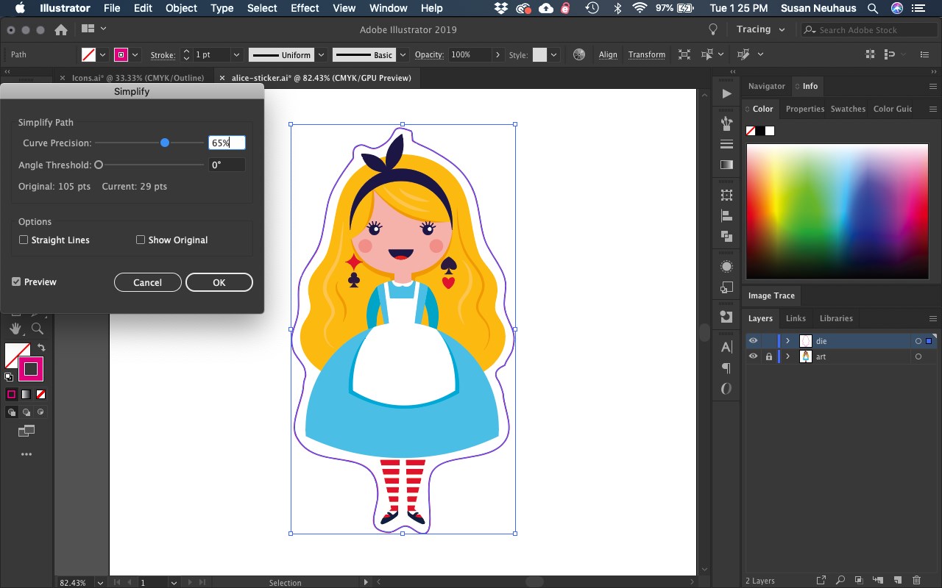This screenshot has height=588, width=942.
Task: Switch to the Swatches tab
Action: point(848,109)
